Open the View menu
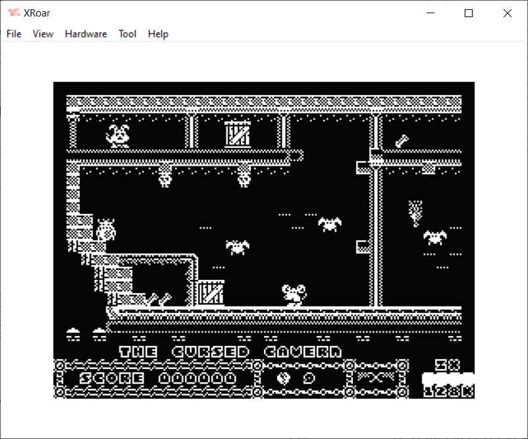 [43, 34]
